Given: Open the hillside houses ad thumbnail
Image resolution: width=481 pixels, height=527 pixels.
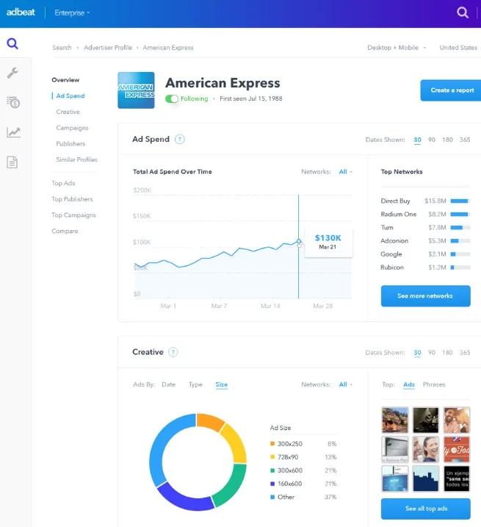Looking at the screenshot, I should pos(395,420).
